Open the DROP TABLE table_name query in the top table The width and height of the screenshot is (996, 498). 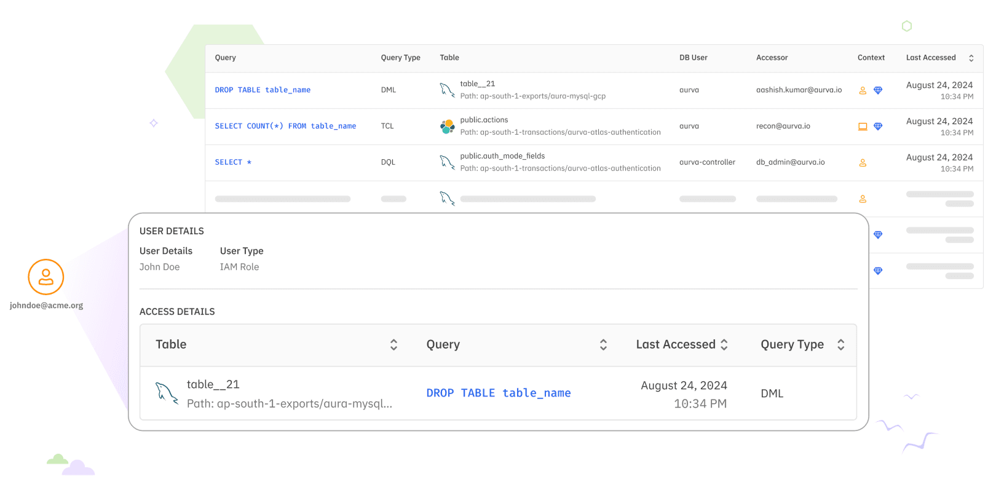coord(263,90)
